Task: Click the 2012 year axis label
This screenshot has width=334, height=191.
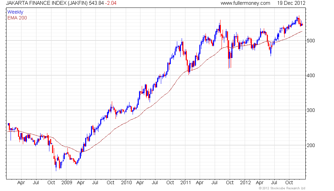Action: coord(245,183)
